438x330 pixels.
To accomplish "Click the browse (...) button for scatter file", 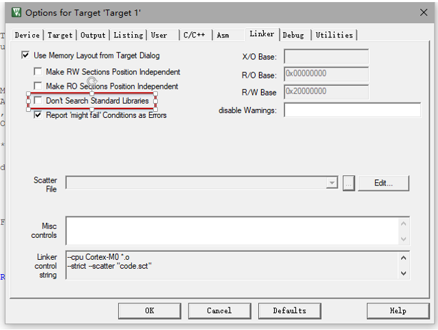I will pos(348,183).
